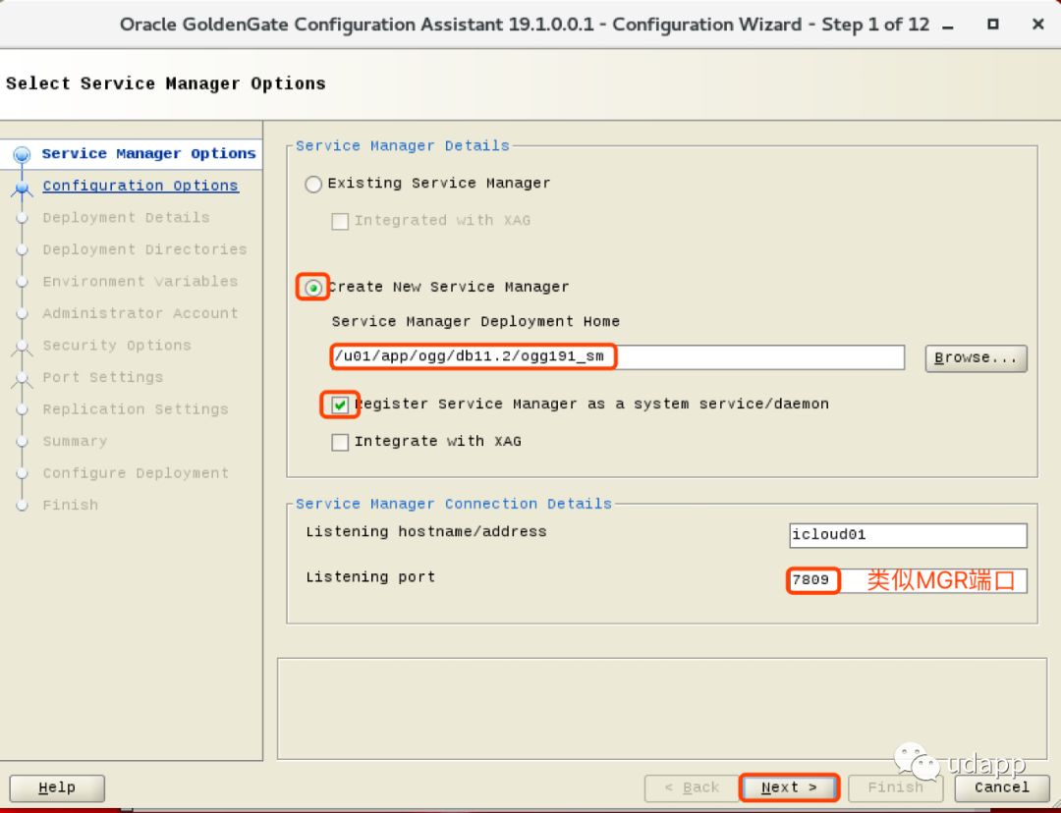Open Help for the wizard

(57, 787)
